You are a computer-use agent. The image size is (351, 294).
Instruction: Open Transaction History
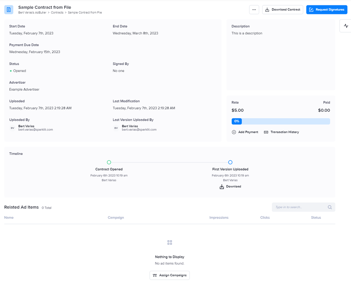282,132
